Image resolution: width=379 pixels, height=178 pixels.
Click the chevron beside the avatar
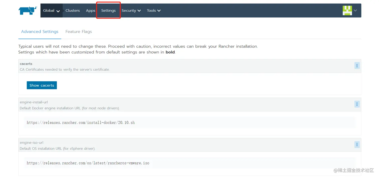click(355, 11)
